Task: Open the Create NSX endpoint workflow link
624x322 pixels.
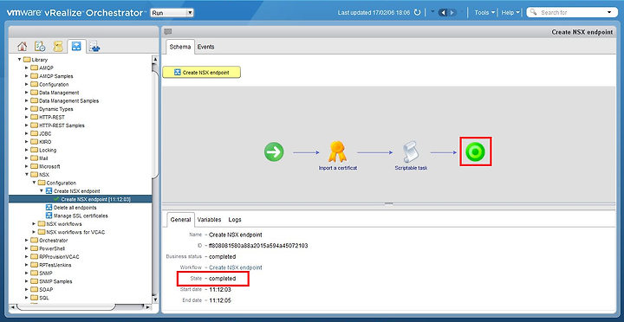Action: [236, 267]
